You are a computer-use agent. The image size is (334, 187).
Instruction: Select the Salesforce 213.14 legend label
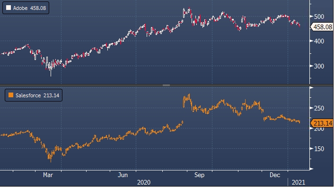tap(37, 95)
